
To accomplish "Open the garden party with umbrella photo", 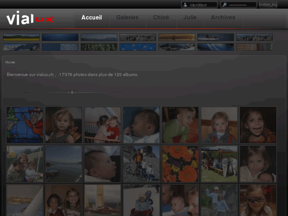I will tap(219, 164).
